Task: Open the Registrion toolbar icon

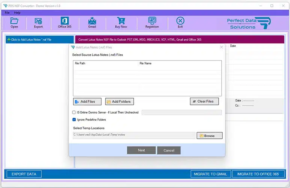Action: (x=152, y=23)
